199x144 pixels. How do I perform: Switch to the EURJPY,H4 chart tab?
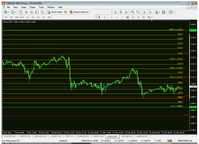[x=98, y=136]
